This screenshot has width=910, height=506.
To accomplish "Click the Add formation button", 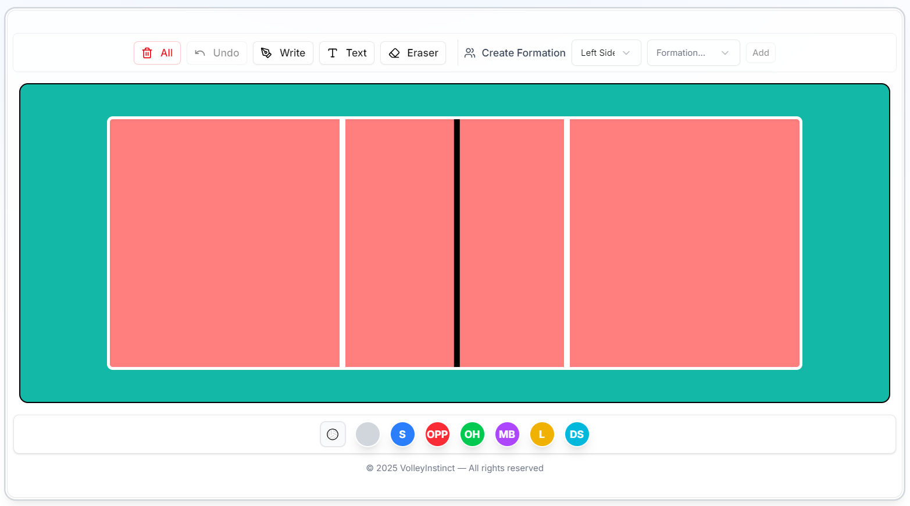I will (x=761, y=53).
